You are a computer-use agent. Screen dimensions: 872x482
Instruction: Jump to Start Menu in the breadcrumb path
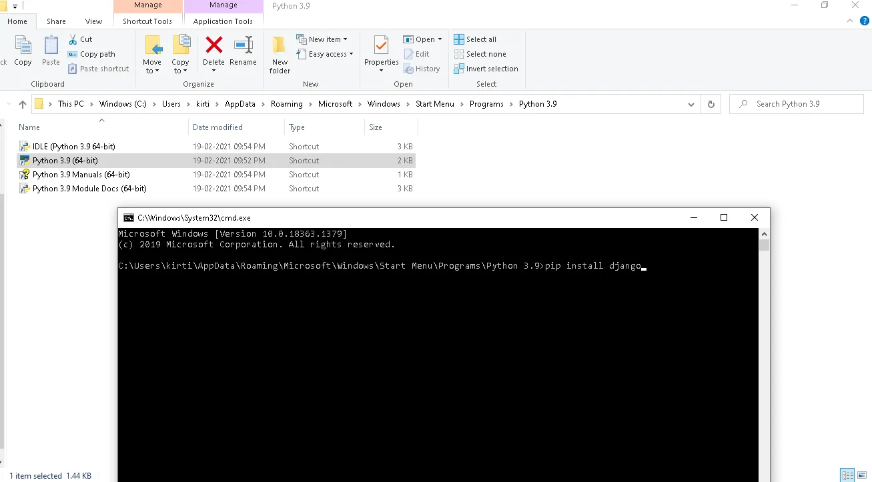[x=434, y=104]
